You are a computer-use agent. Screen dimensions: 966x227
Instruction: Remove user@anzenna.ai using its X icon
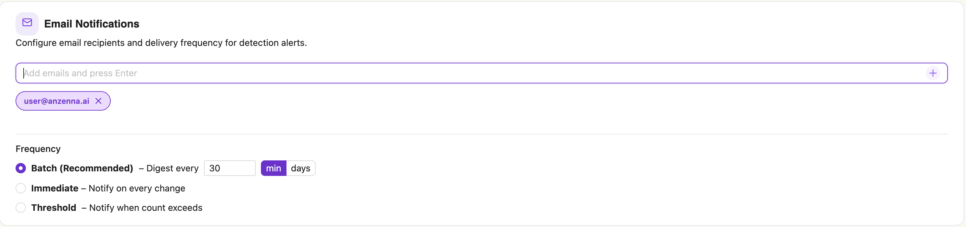tap(98, 101)
